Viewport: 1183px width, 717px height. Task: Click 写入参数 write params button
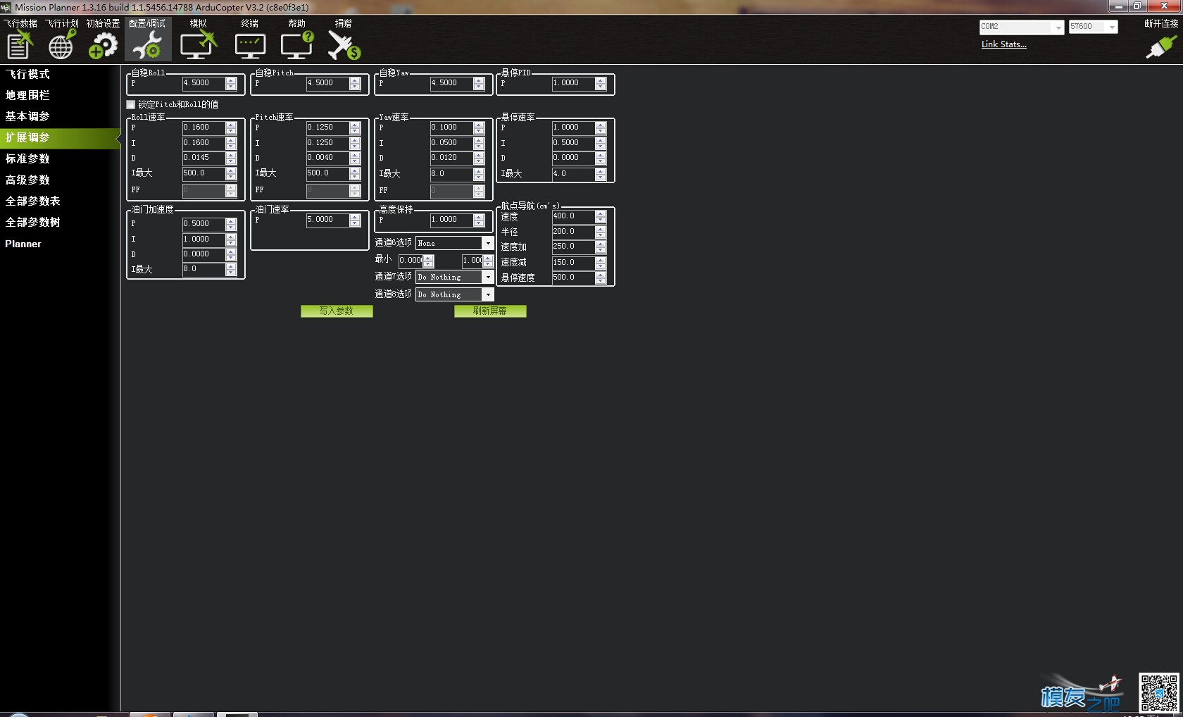(x=337, y=311)
